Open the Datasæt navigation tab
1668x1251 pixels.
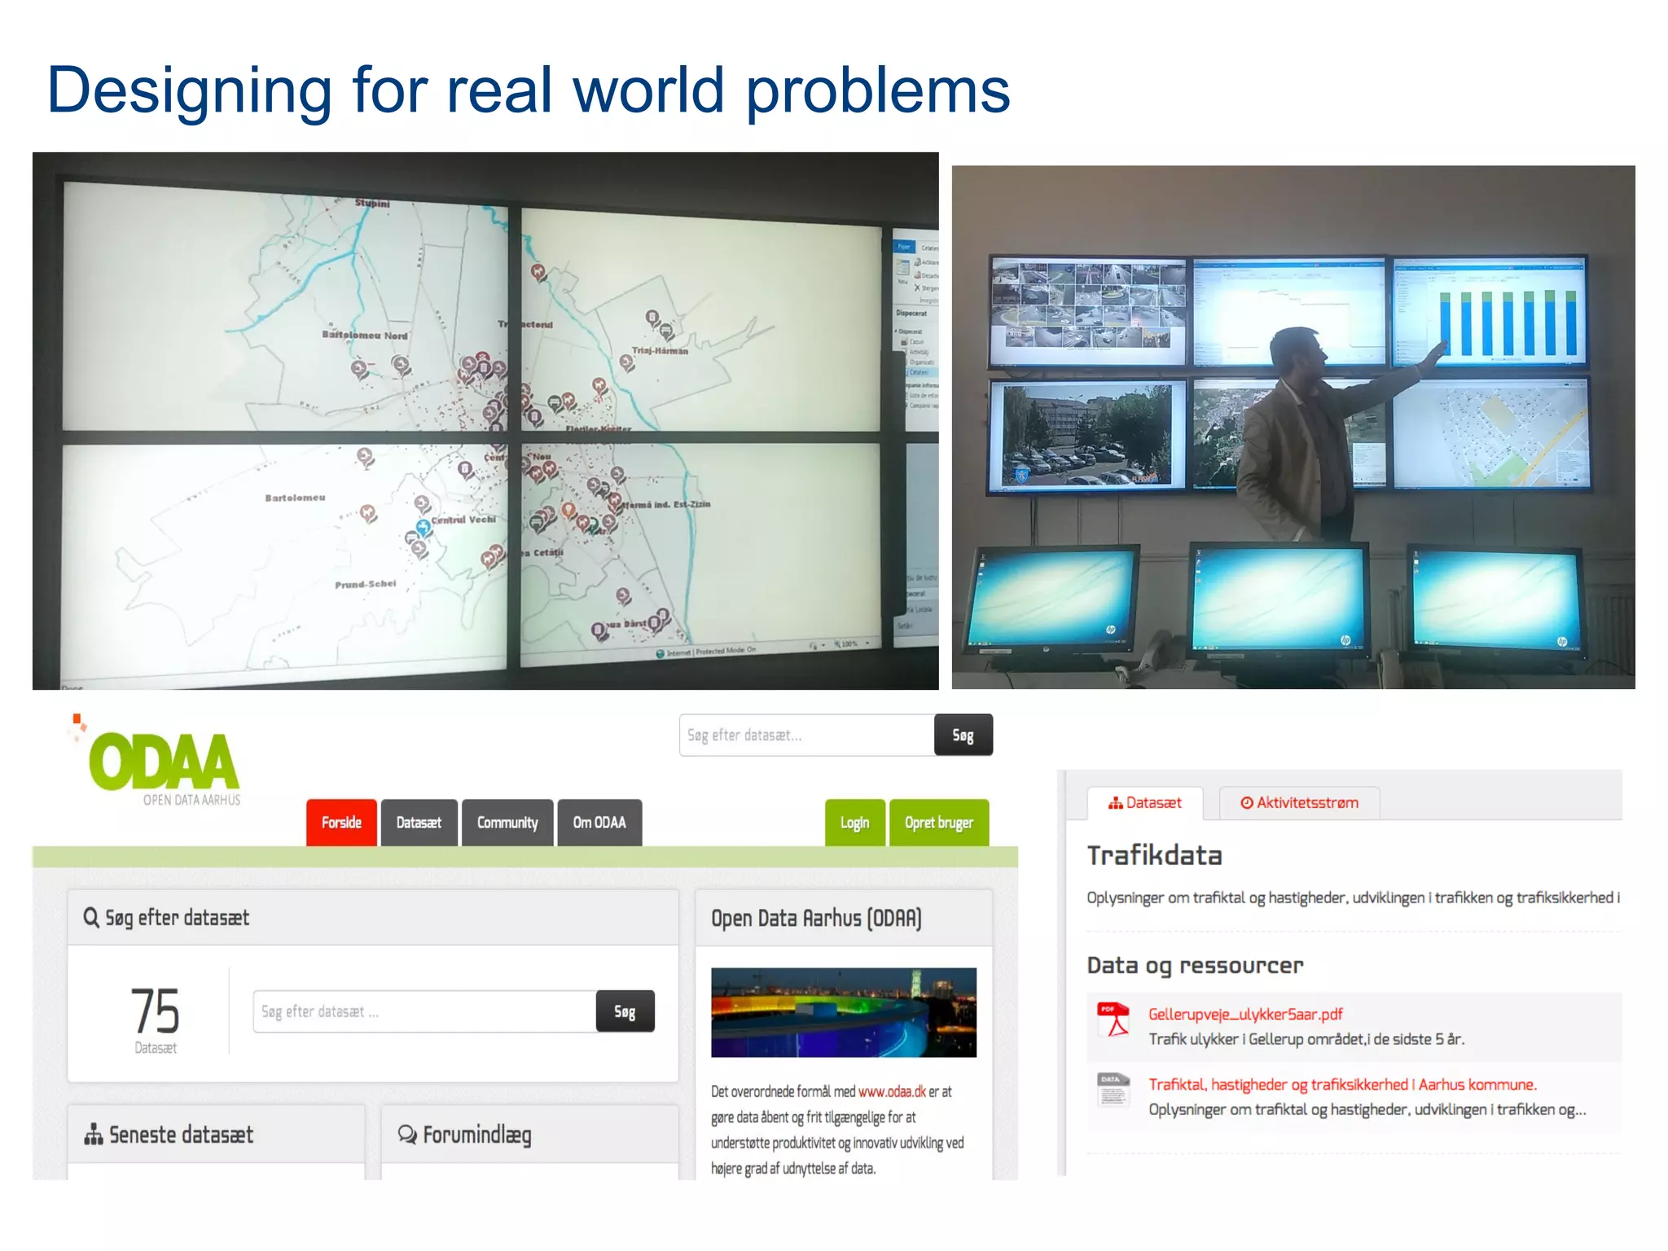pyautogui.click(x=419, y=823)
